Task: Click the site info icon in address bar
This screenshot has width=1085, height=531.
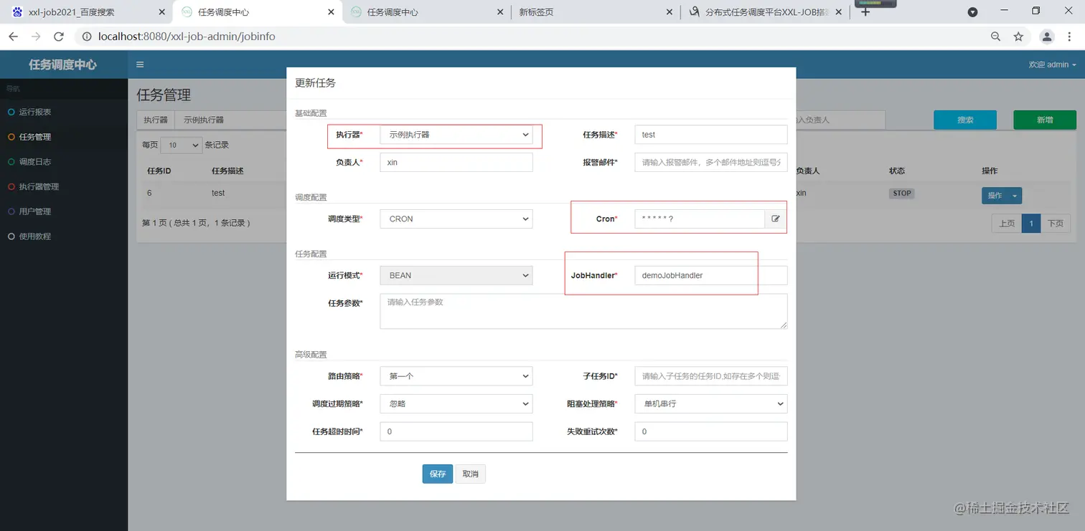Action: coord(86,37)
